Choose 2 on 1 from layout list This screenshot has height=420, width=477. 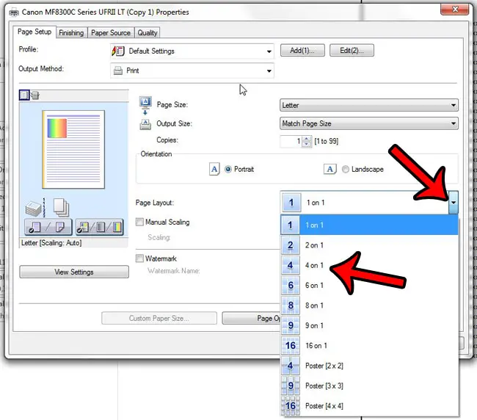(x=369, y=245)
